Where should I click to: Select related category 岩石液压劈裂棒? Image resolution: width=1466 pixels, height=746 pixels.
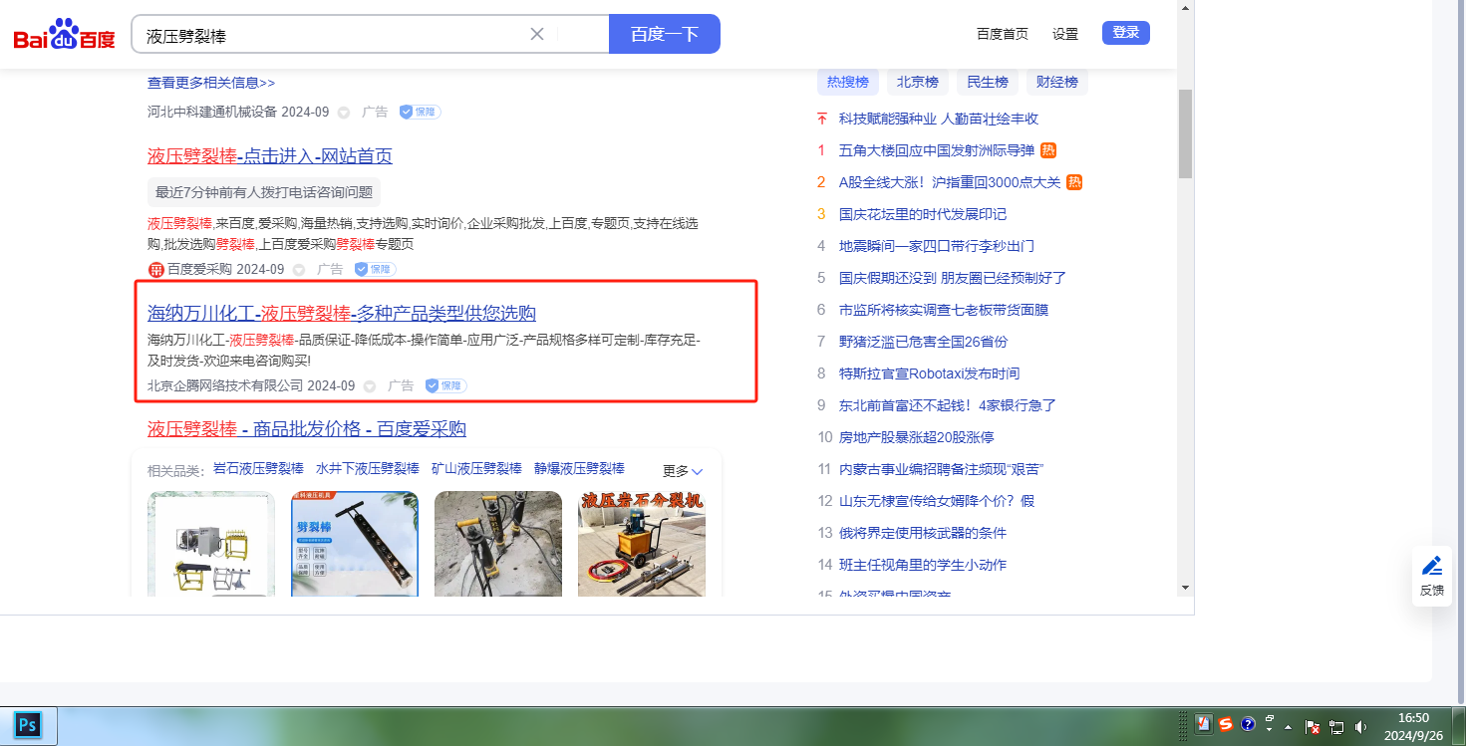click(258, 468)
